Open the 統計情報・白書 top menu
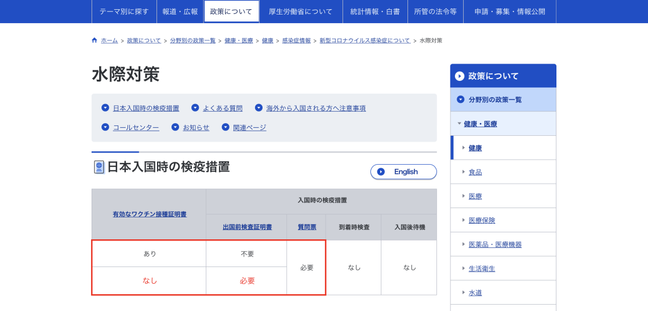 click(x=374, y=12)
